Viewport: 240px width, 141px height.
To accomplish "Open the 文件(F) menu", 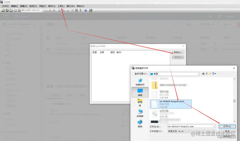I will pos(6,6).
